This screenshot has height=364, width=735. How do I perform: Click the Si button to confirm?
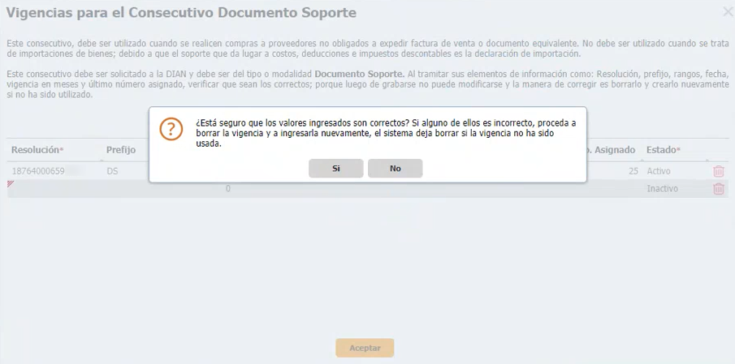(x=335, y=169)
